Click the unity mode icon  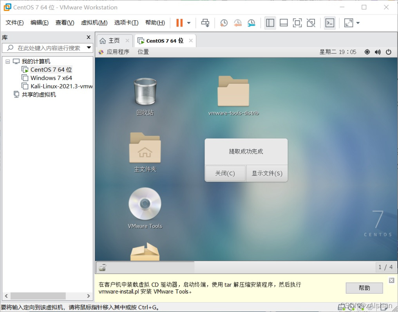(311, 23)
